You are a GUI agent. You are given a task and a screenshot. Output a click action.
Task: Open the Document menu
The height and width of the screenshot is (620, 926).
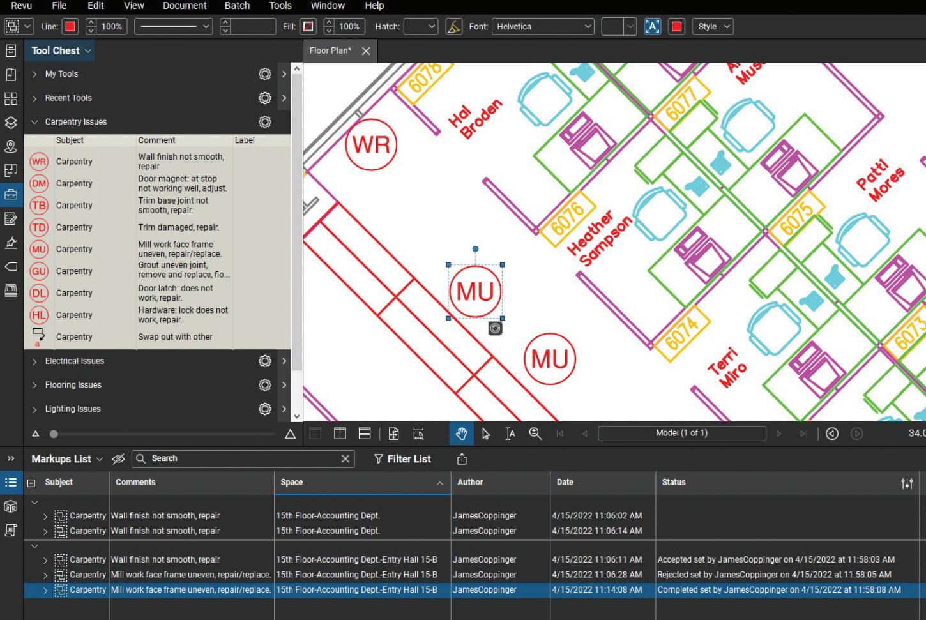click(x=185, y=6)
